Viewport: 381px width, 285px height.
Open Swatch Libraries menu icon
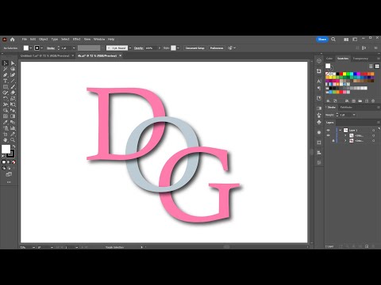(329, 101)
